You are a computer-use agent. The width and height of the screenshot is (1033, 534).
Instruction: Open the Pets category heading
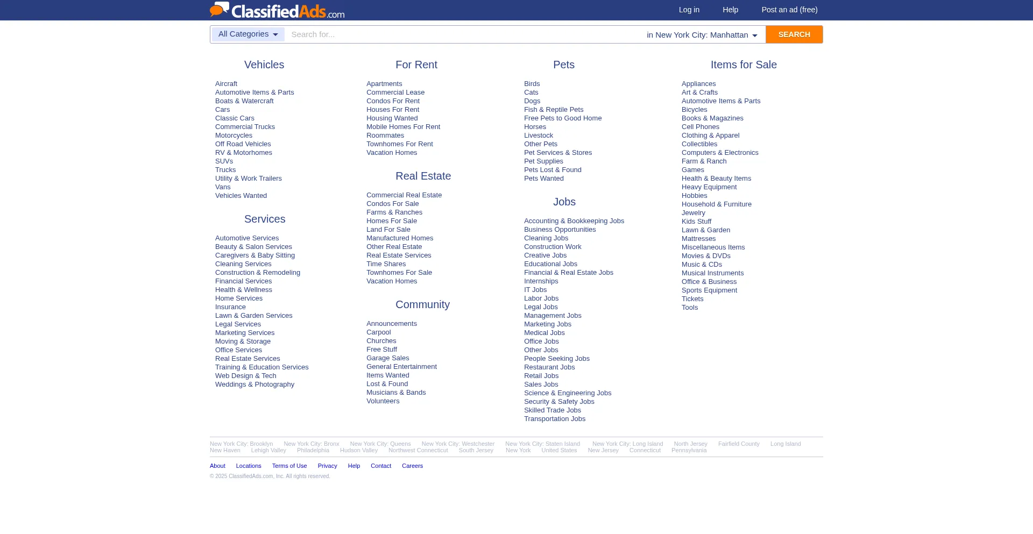(564, 65)
